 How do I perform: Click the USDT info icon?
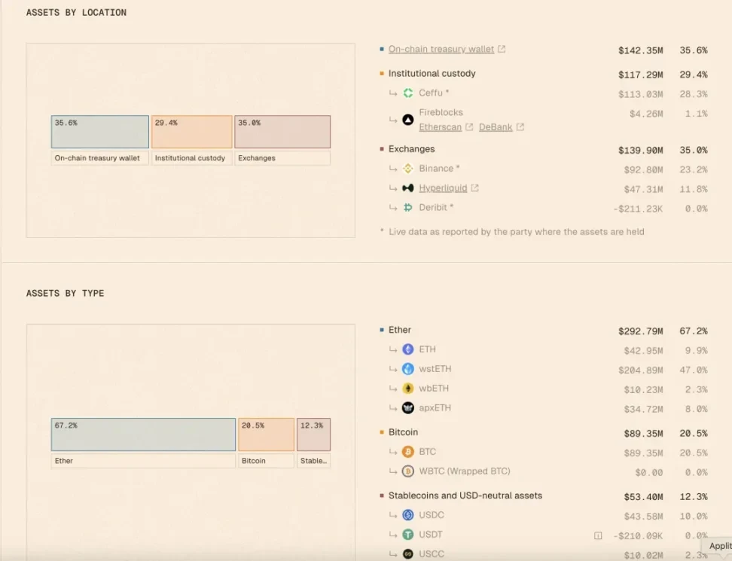click(598, 535)
